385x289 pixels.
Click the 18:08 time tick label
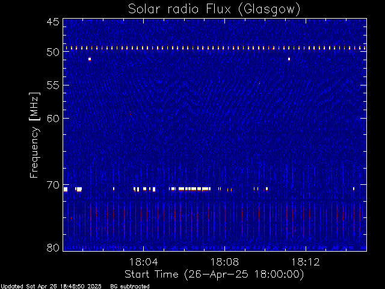point(224,262)
